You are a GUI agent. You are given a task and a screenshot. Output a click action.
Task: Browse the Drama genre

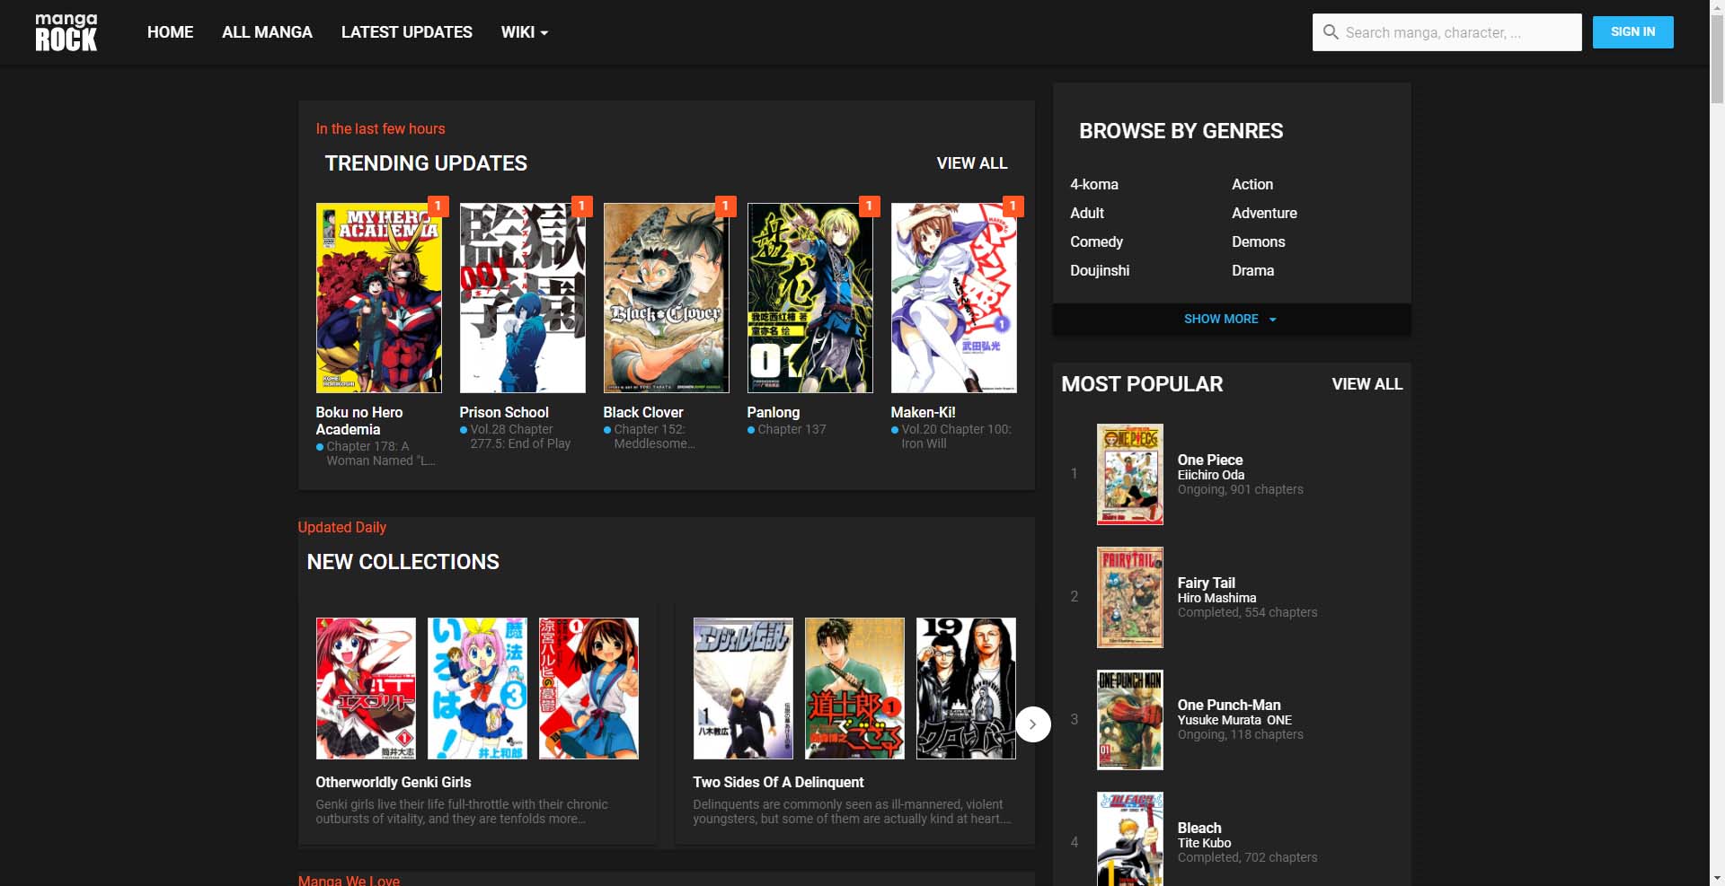(1252, 270)
